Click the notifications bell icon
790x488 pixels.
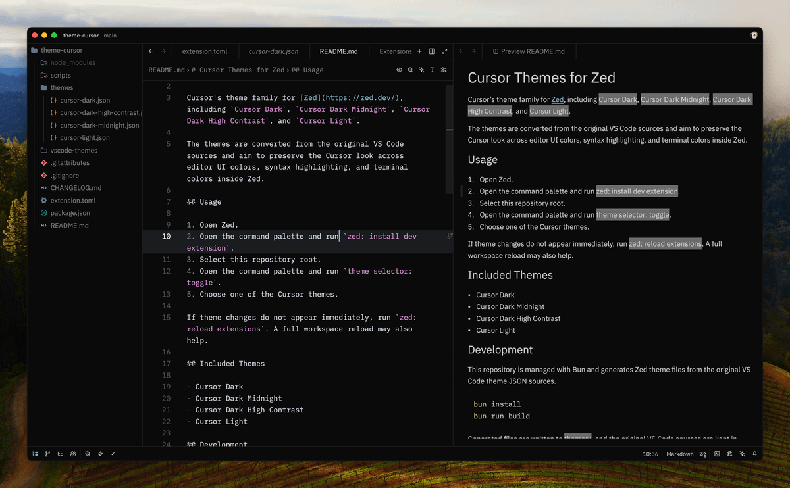[754, 454]
